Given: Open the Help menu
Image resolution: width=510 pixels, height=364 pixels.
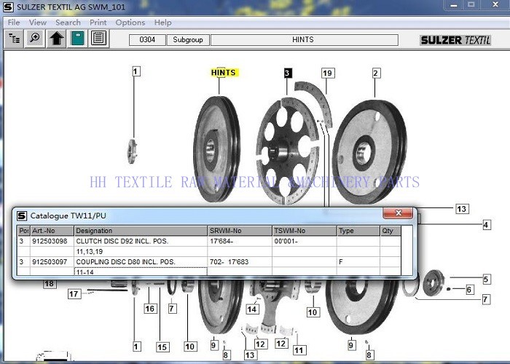Looking at the screenshot, I should [162, 23].
